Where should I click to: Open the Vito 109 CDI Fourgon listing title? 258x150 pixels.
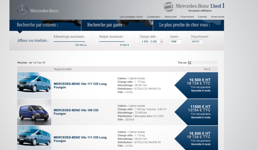(x=76, y=112)
